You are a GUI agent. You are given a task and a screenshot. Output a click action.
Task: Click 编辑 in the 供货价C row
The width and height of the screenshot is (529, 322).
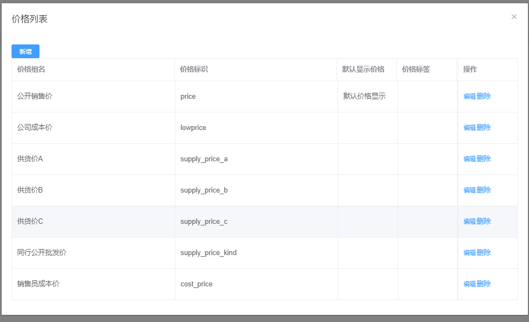click(x=470, y=222)
